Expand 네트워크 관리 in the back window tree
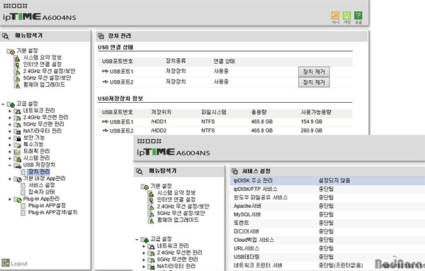 pos(10,111)
